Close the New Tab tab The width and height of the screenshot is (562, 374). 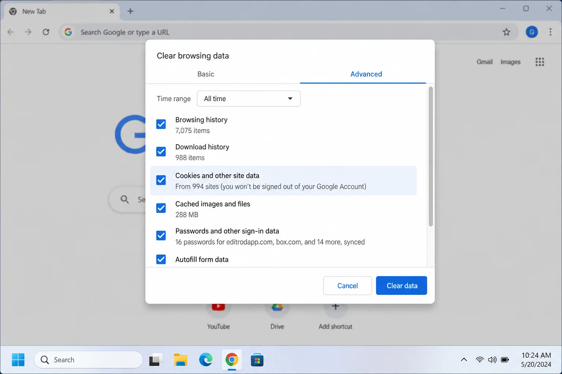pos(112,11)
